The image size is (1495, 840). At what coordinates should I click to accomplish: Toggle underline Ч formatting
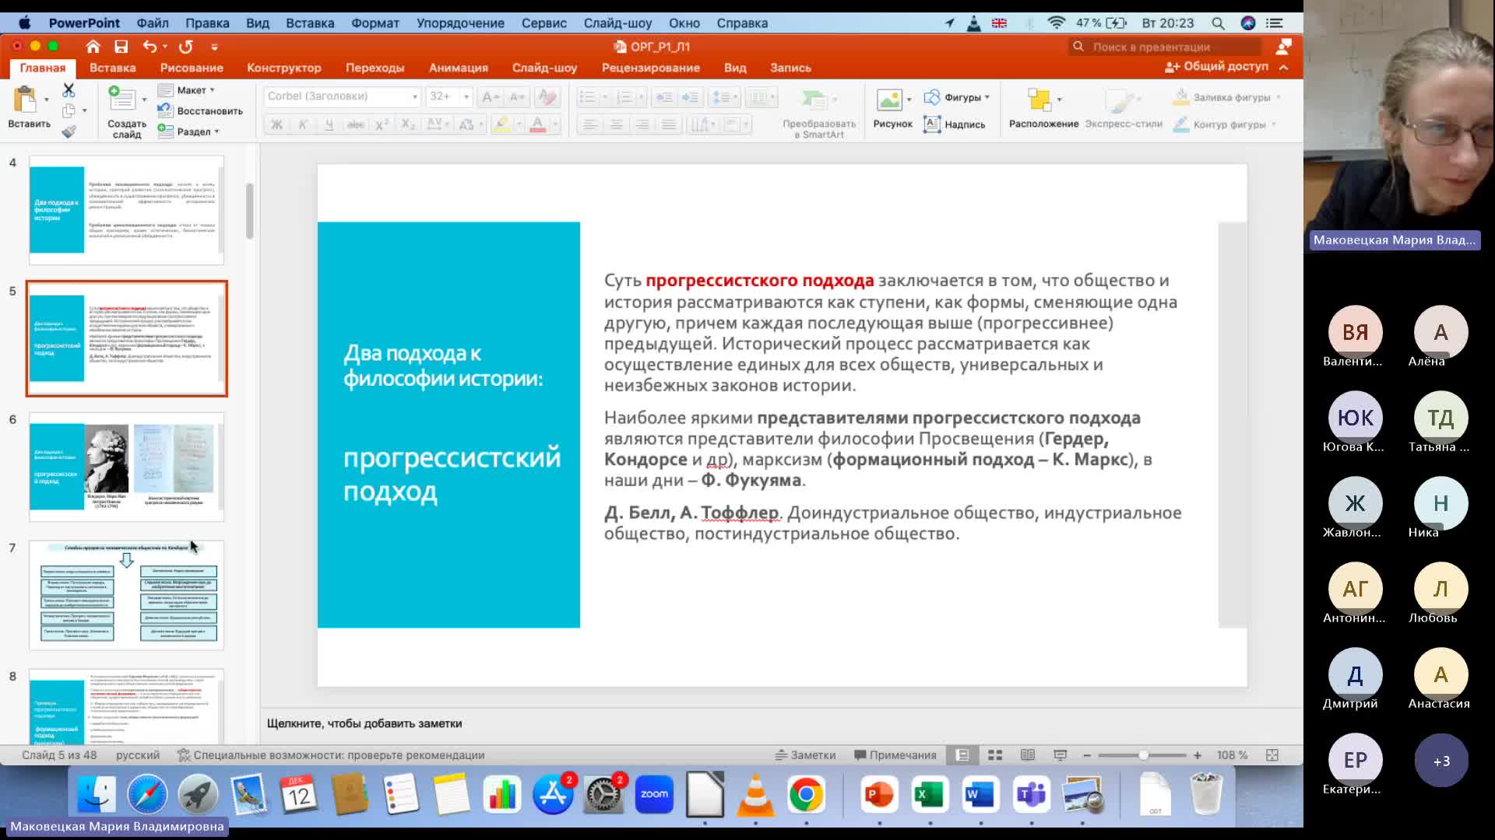329,124
